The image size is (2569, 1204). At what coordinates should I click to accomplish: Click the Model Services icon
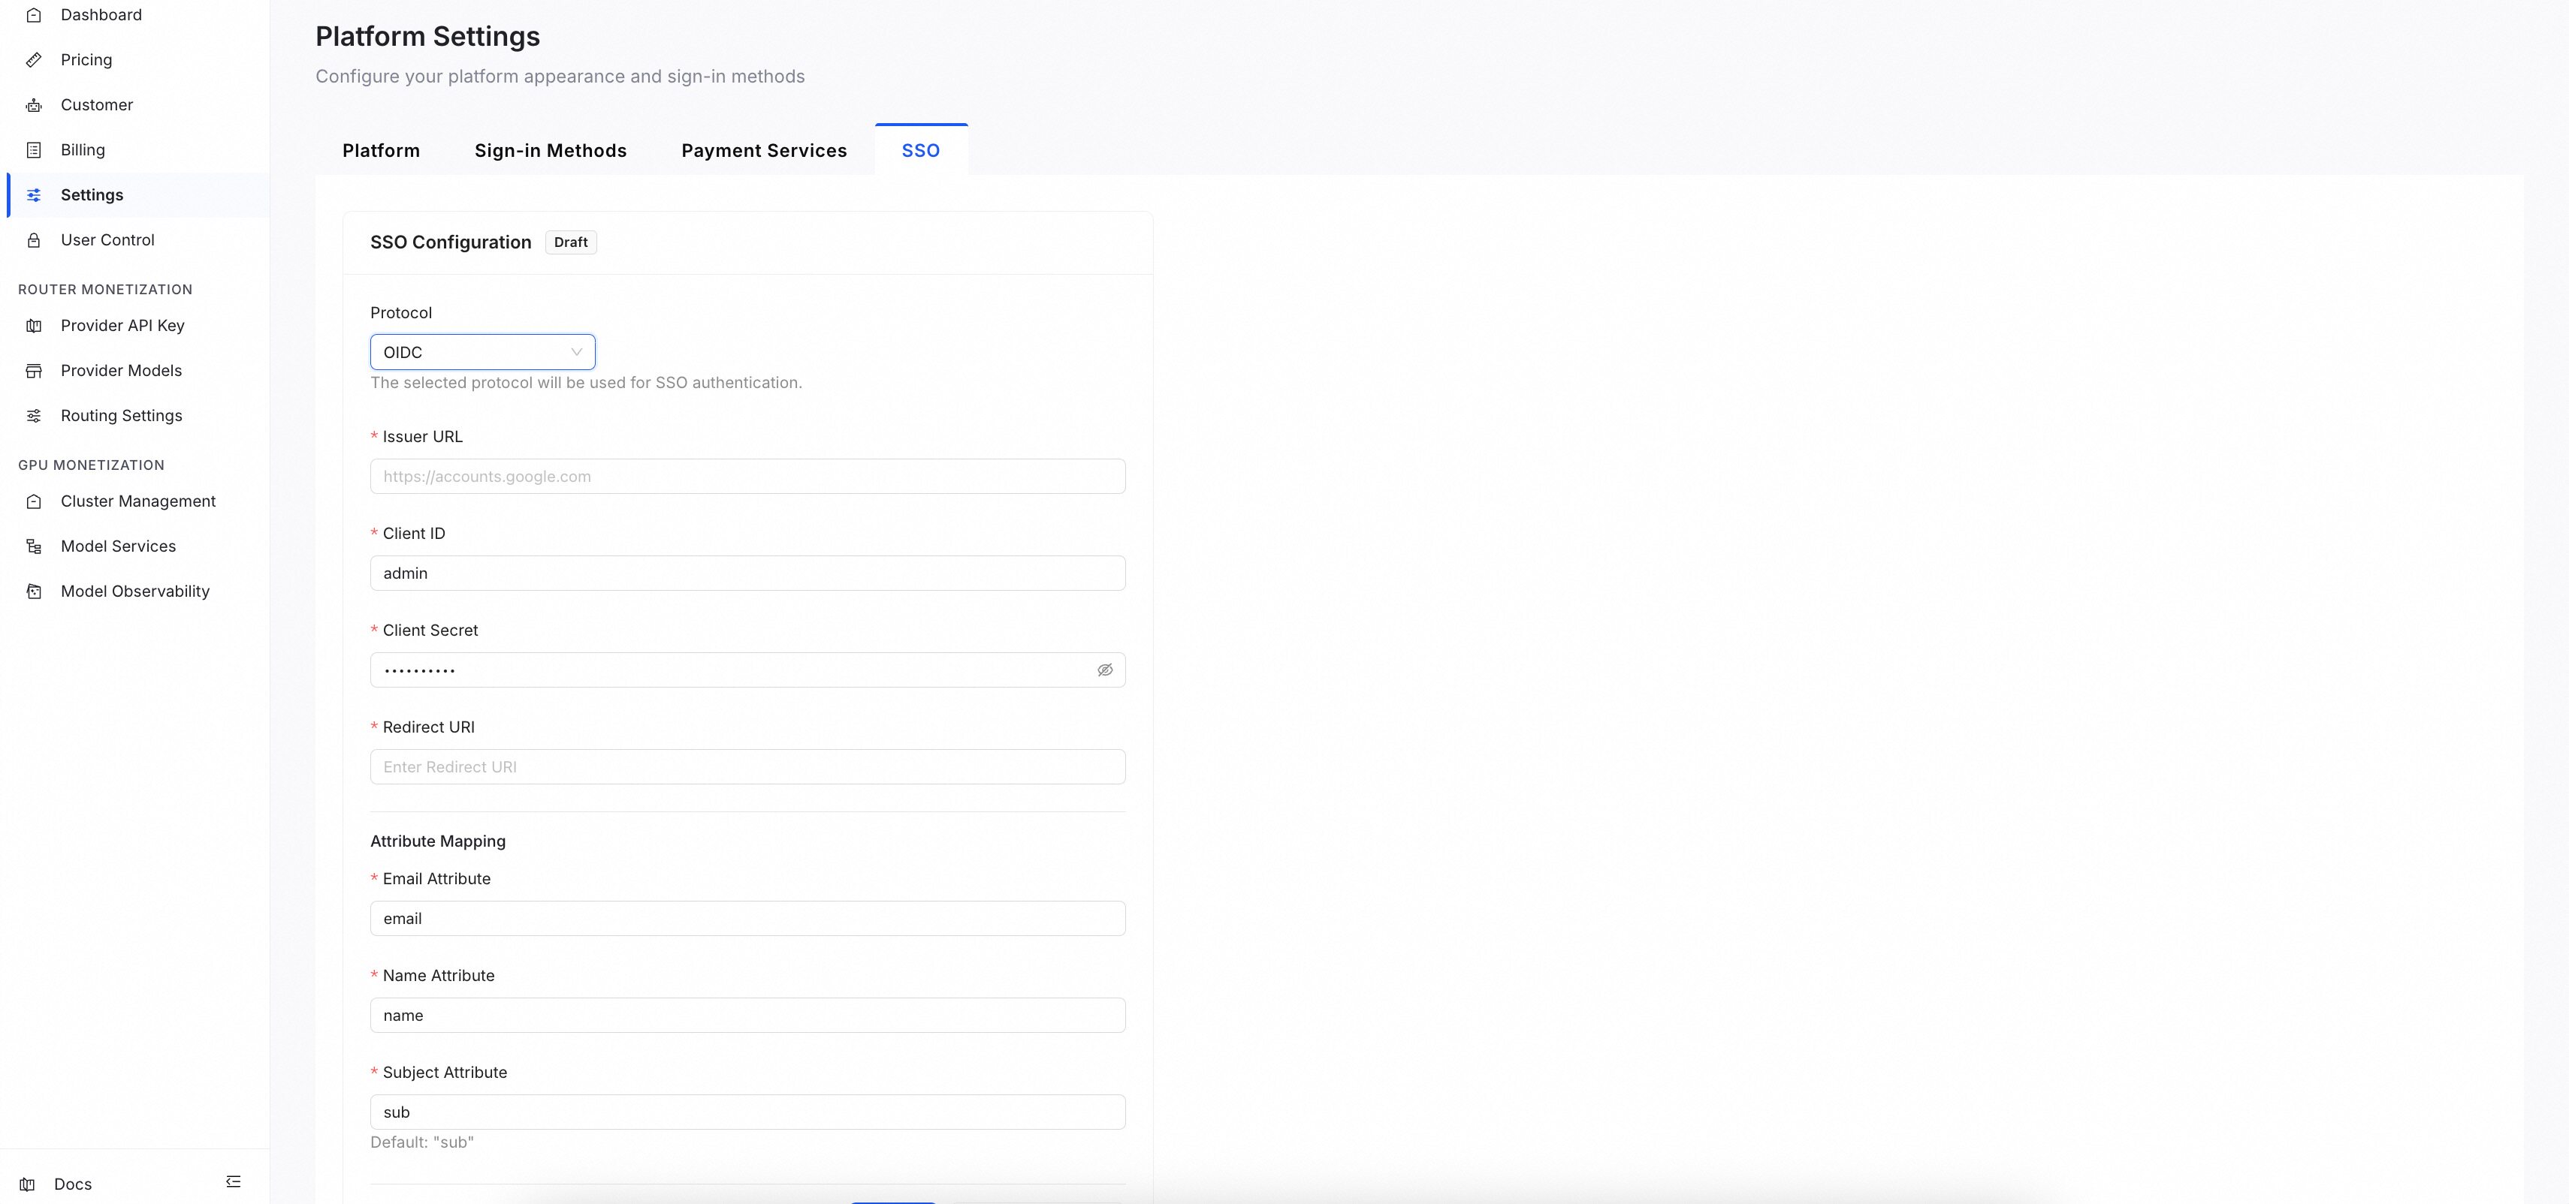(x=34, y=546)
